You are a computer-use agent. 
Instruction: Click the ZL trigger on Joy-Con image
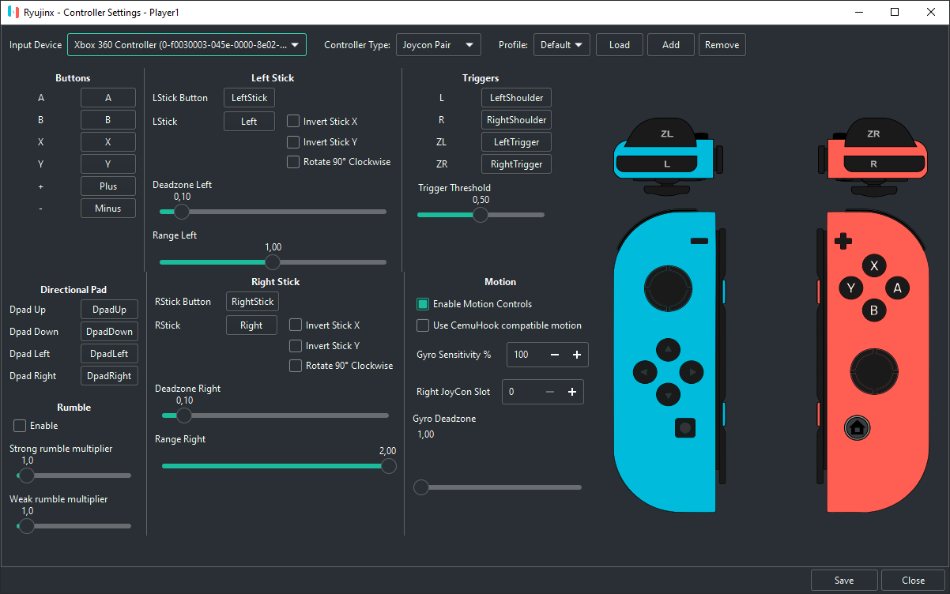coord(666,134)
